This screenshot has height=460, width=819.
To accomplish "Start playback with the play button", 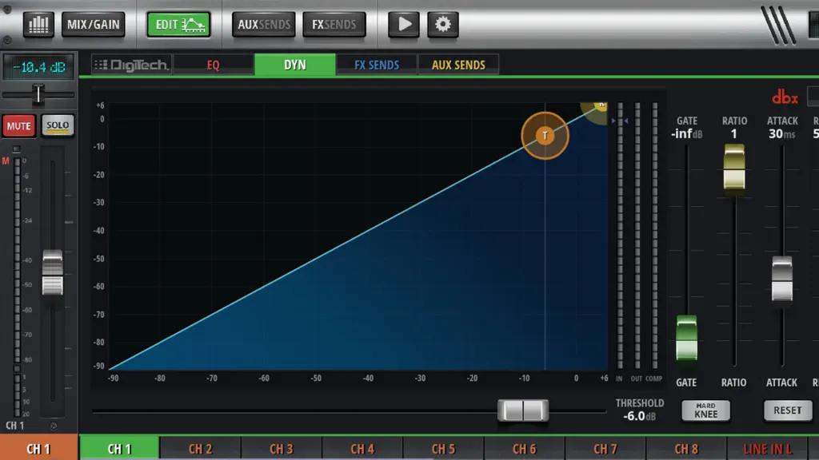I will (x=404, y=25).
